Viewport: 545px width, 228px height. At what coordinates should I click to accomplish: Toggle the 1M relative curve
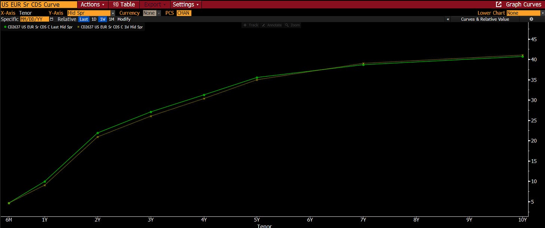coord(112,19)
